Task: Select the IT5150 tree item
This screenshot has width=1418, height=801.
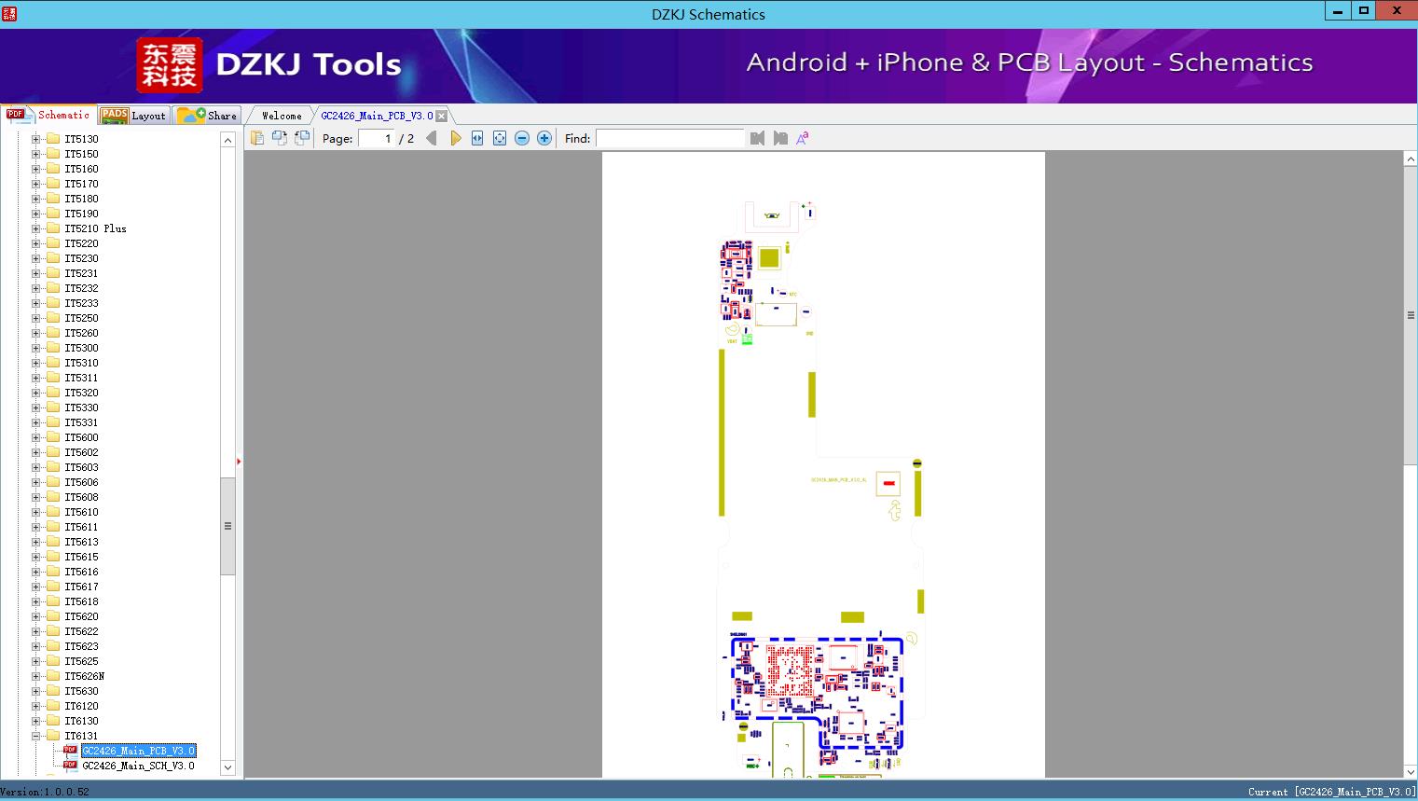Action: tap(81, 154)
